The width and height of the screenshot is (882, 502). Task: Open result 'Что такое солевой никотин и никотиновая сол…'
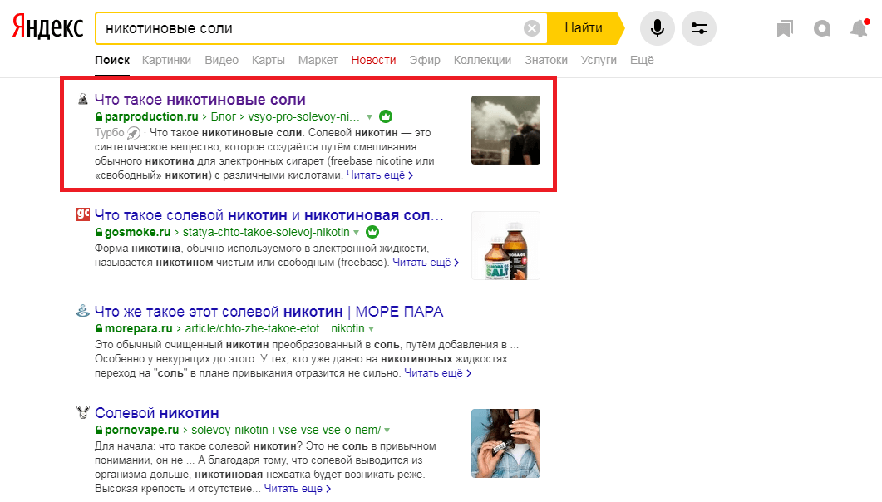(269, 215)
